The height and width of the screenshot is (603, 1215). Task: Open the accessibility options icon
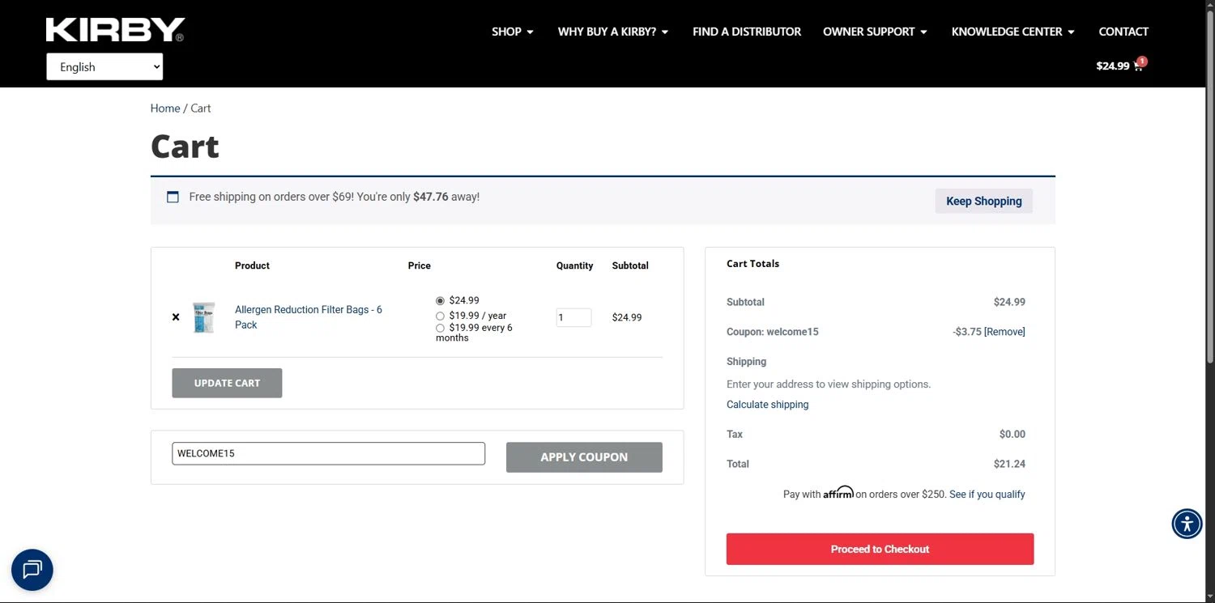point(1187,524)
